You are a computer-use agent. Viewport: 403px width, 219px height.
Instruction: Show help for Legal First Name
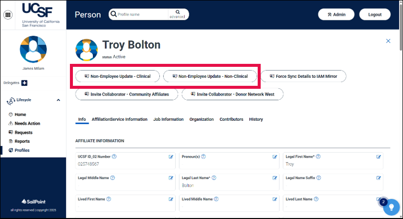[x=318, y=157]
